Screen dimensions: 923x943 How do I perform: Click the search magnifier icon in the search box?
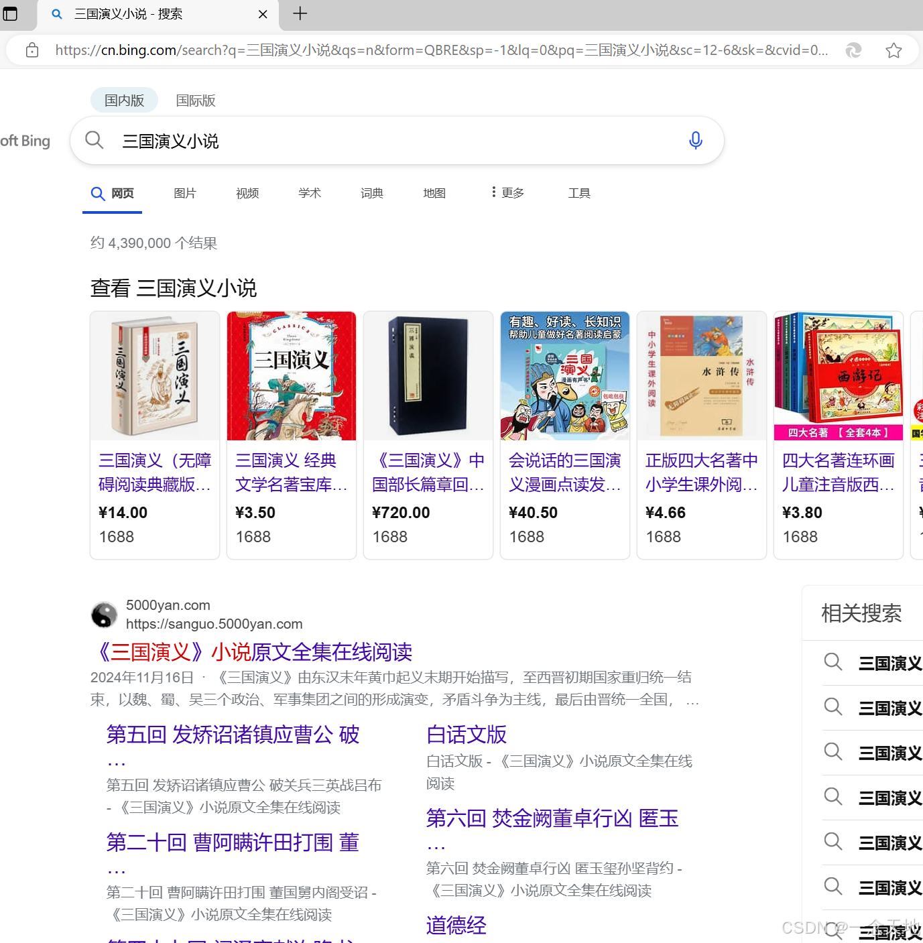point(95,140)
